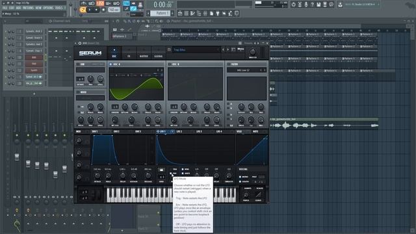Toggle the orange countdown-before-recording icon

100,3
